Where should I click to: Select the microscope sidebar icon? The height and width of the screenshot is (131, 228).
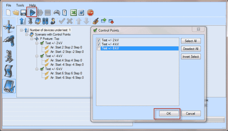9,56
